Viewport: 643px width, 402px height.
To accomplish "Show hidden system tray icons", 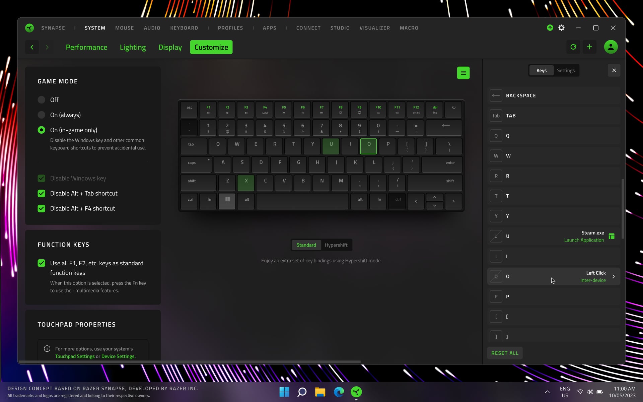I will pos(547,392).
